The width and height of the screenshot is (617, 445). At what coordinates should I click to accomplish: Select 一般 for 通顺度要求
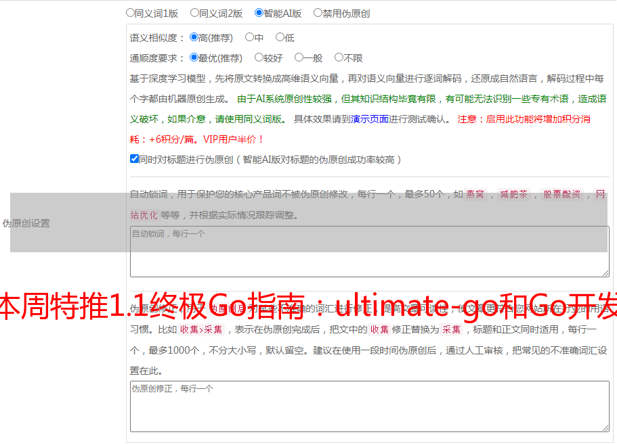[299, 57]
